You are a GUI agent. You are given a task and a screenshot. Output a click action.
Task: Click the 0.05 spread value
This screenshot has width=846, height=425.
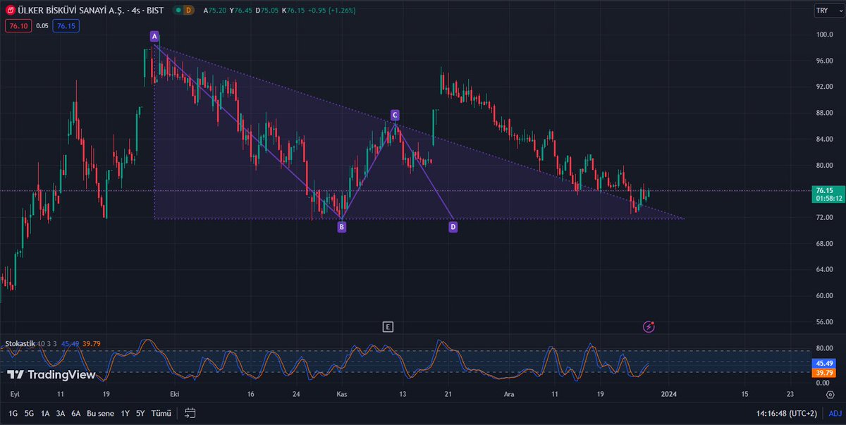[x=42, y=26]
